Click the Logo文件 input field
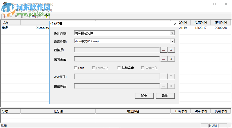 [117, 76]
